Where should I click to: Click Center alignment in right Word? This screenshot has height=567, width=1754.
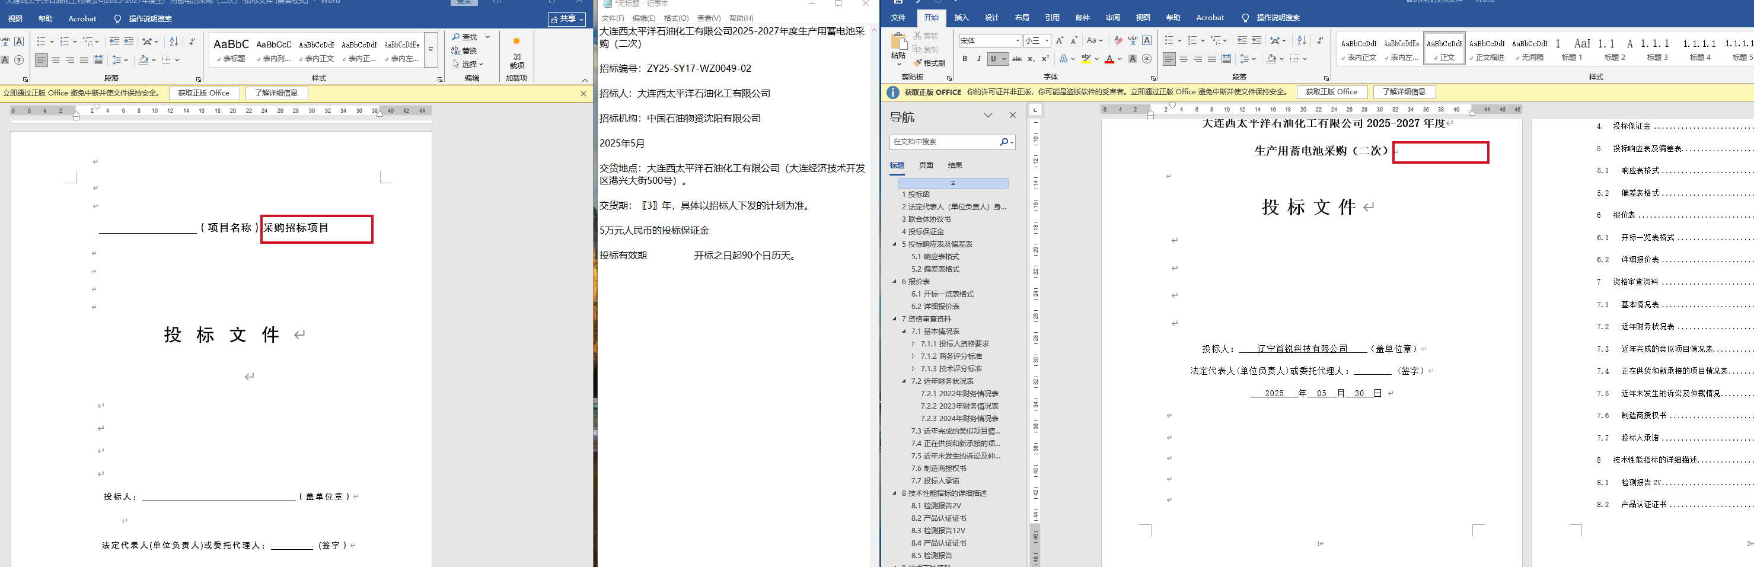pyautogui.click(x=1184, y=59)
